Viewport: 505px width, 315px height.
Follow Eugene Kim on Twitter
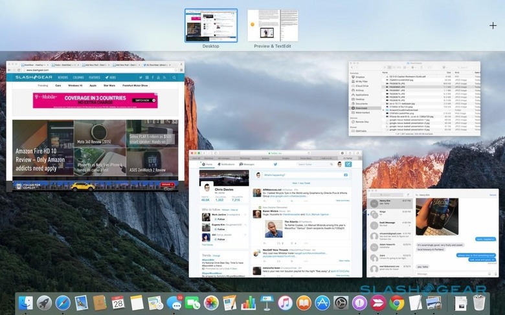coord(221,230)
